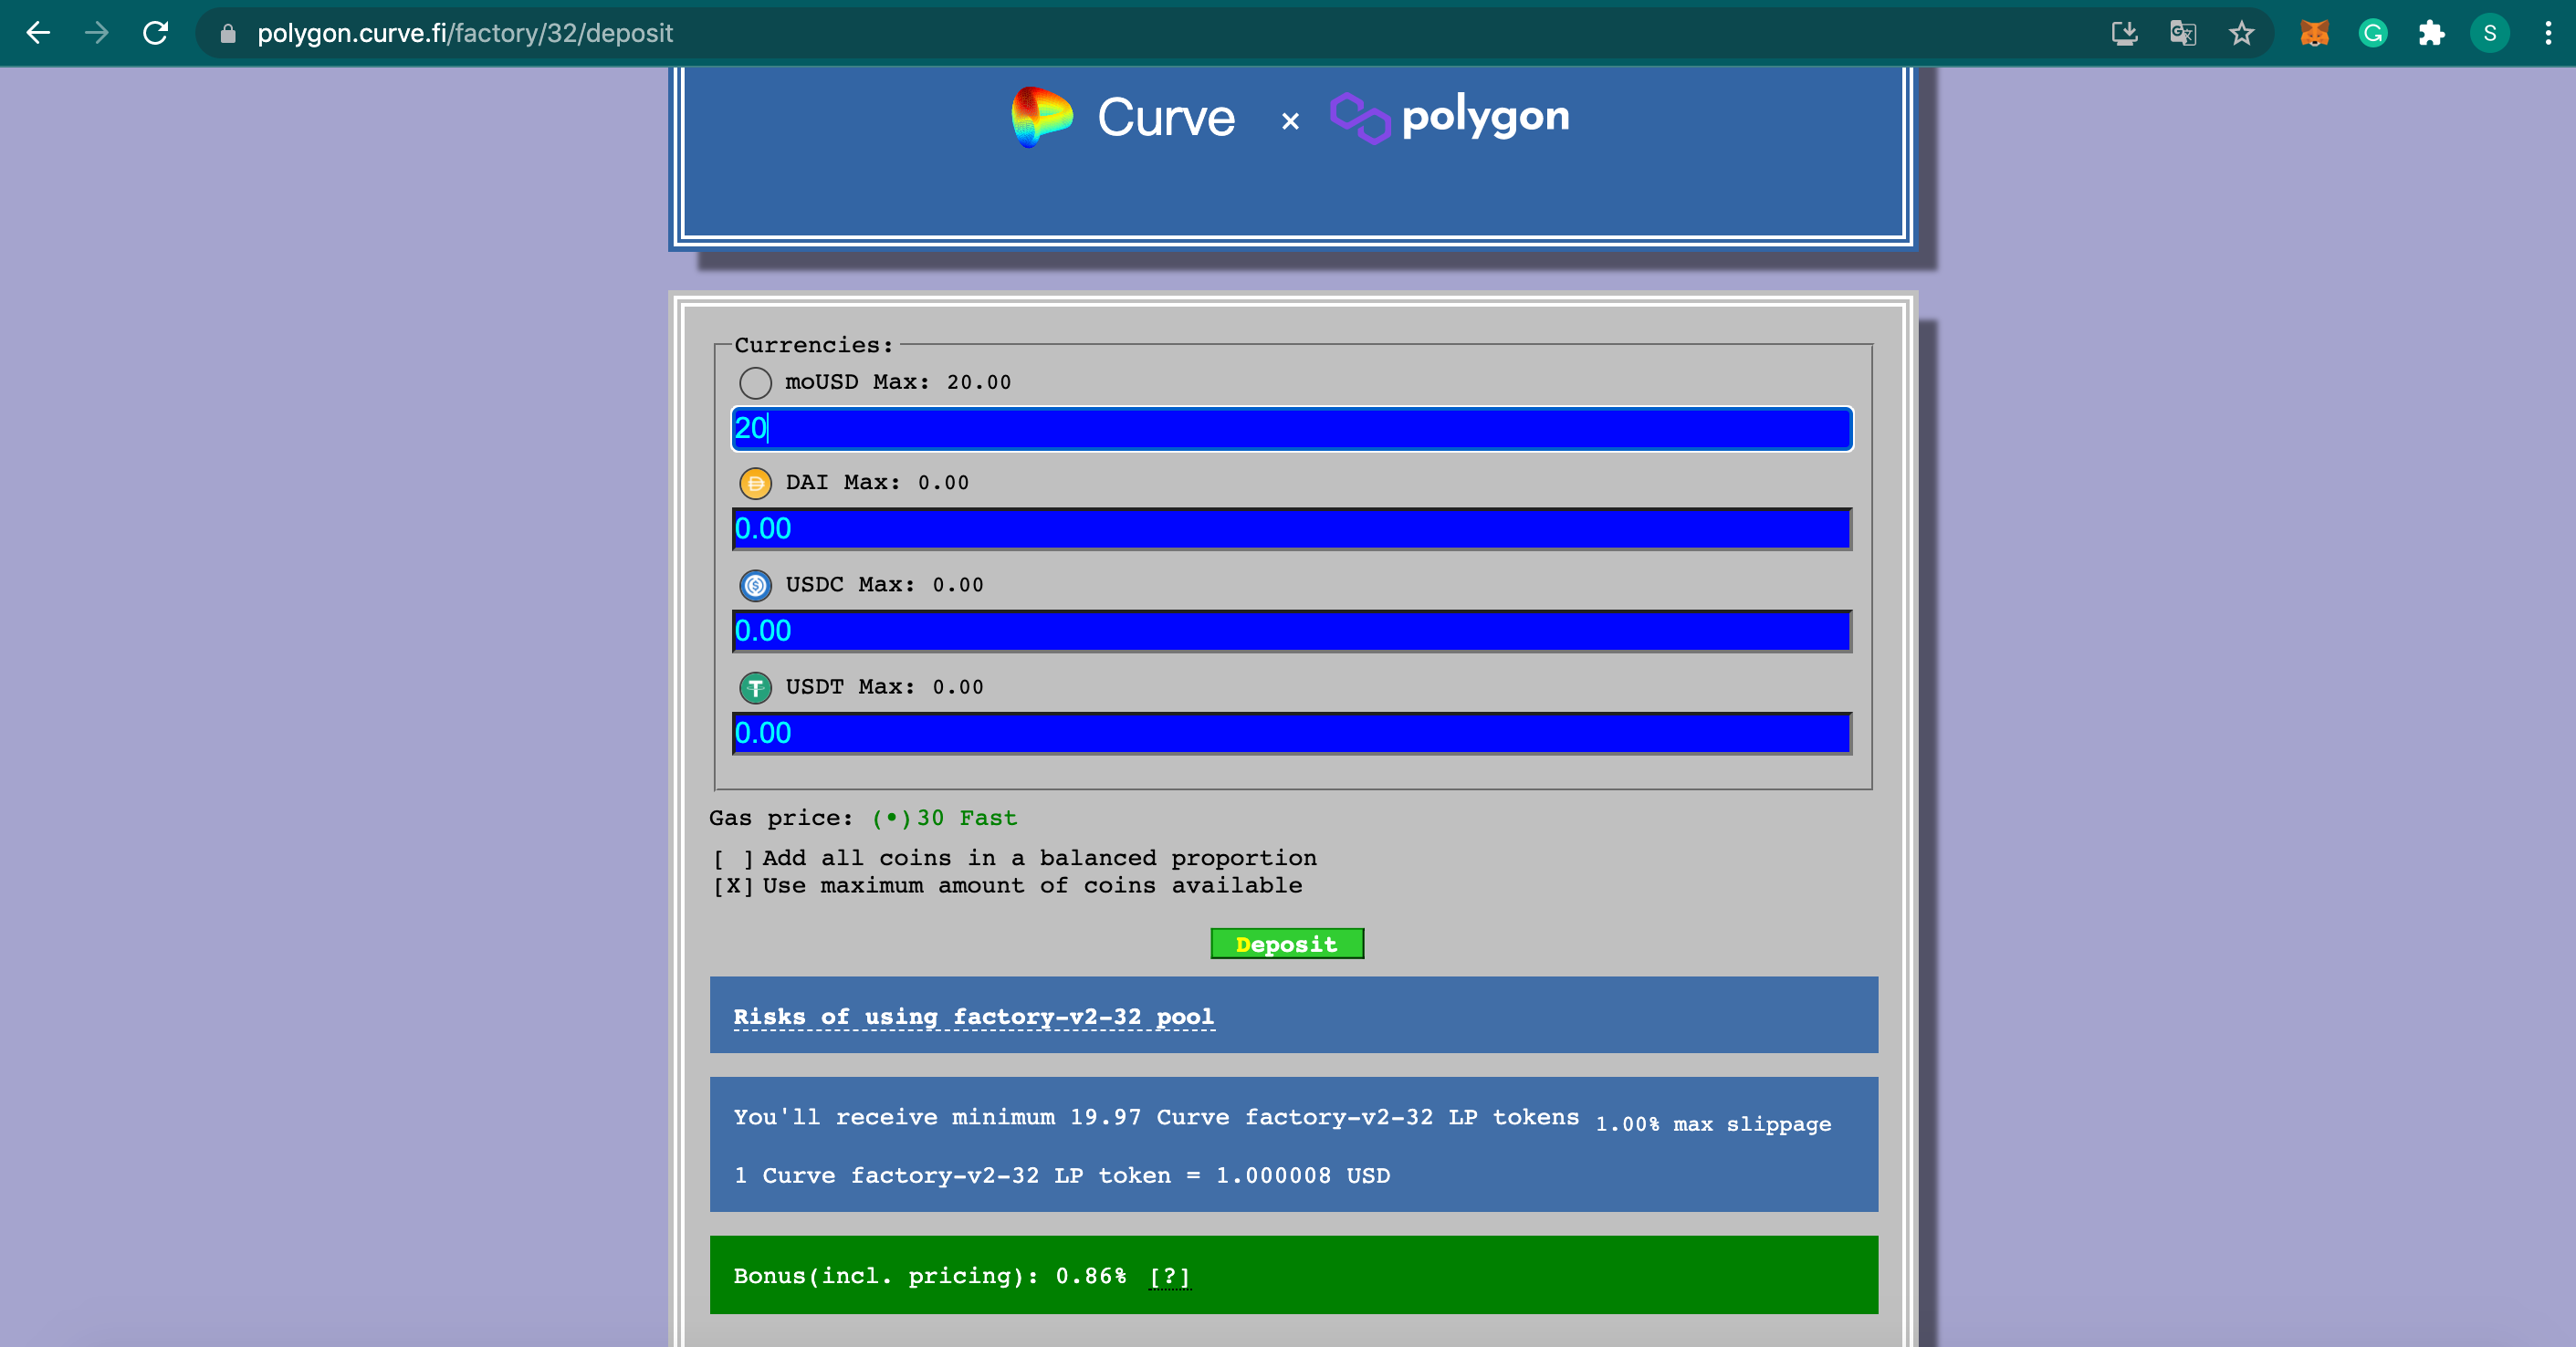
Task: Click the [?] bonus help link
Action: click(1169, 1276)
